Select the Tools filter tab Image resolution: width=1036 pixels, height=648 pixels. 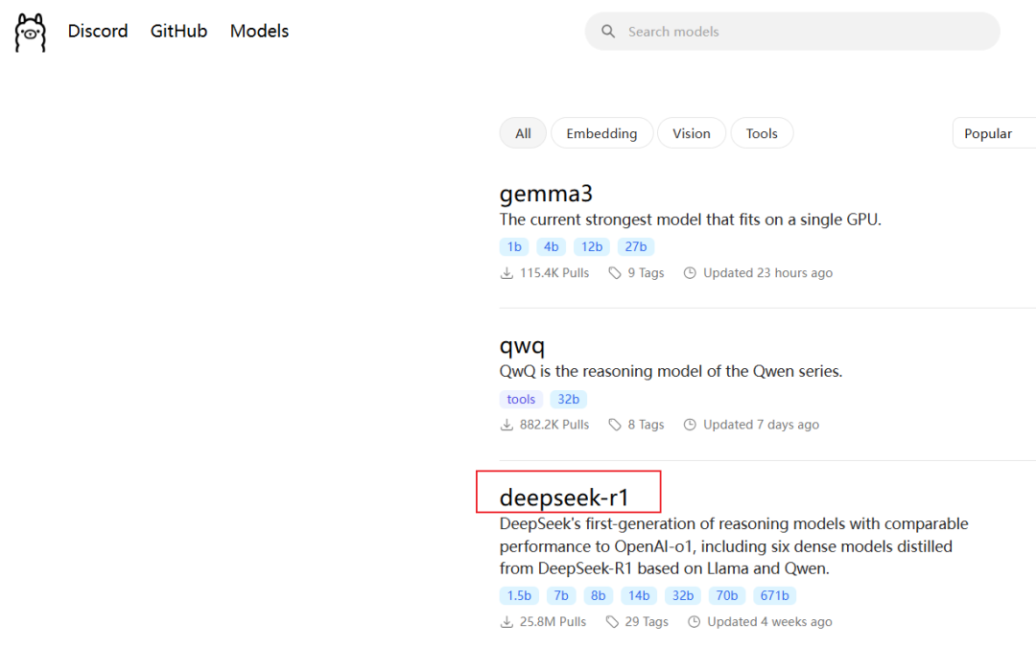(x=762, y=133)
